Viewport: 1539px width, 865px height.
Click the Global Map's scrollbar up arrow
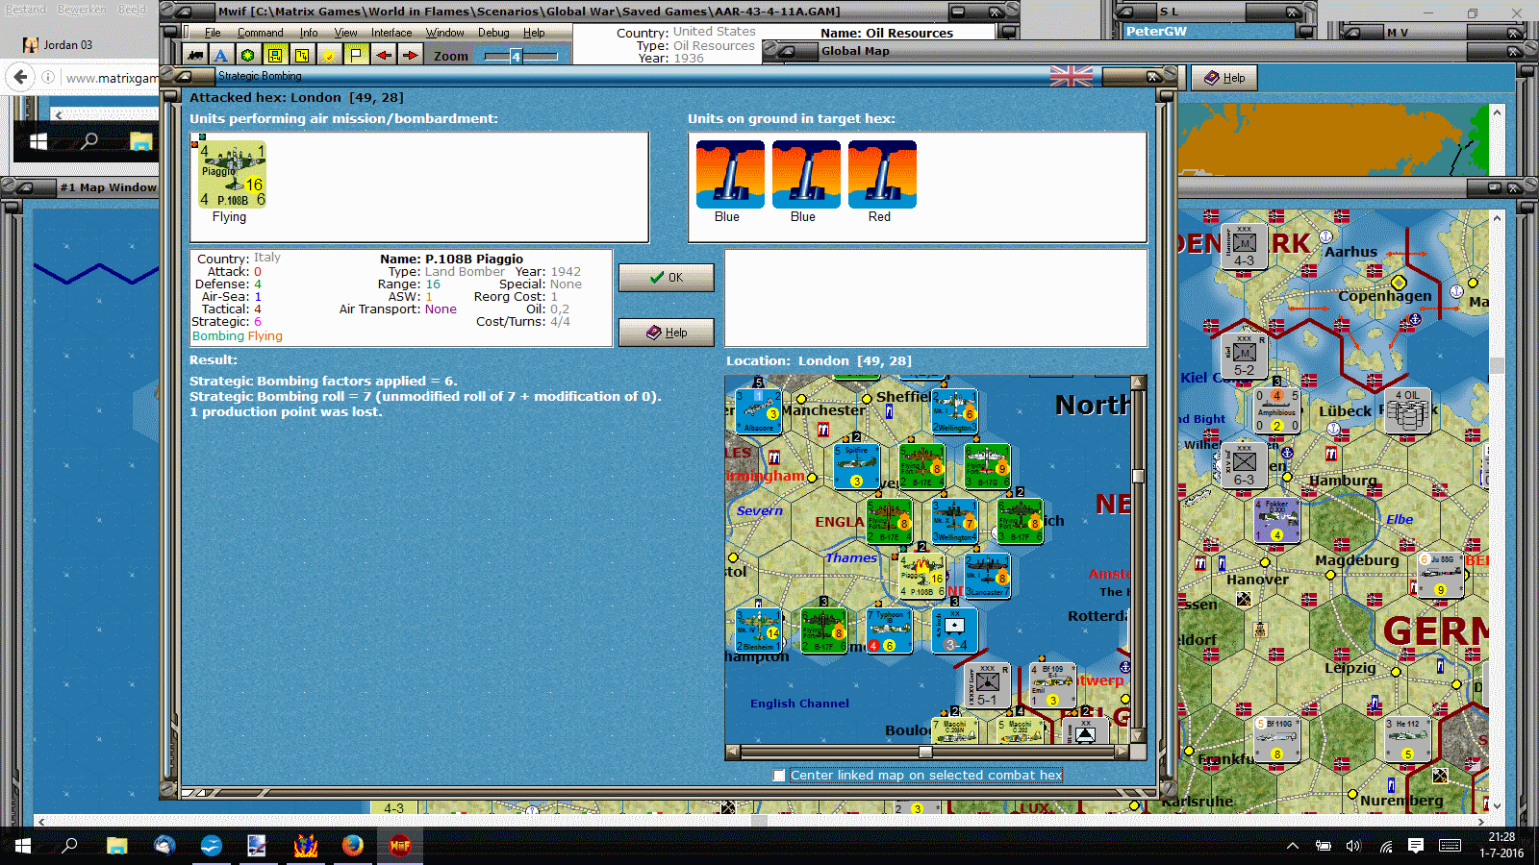[x=1497, y=111]
